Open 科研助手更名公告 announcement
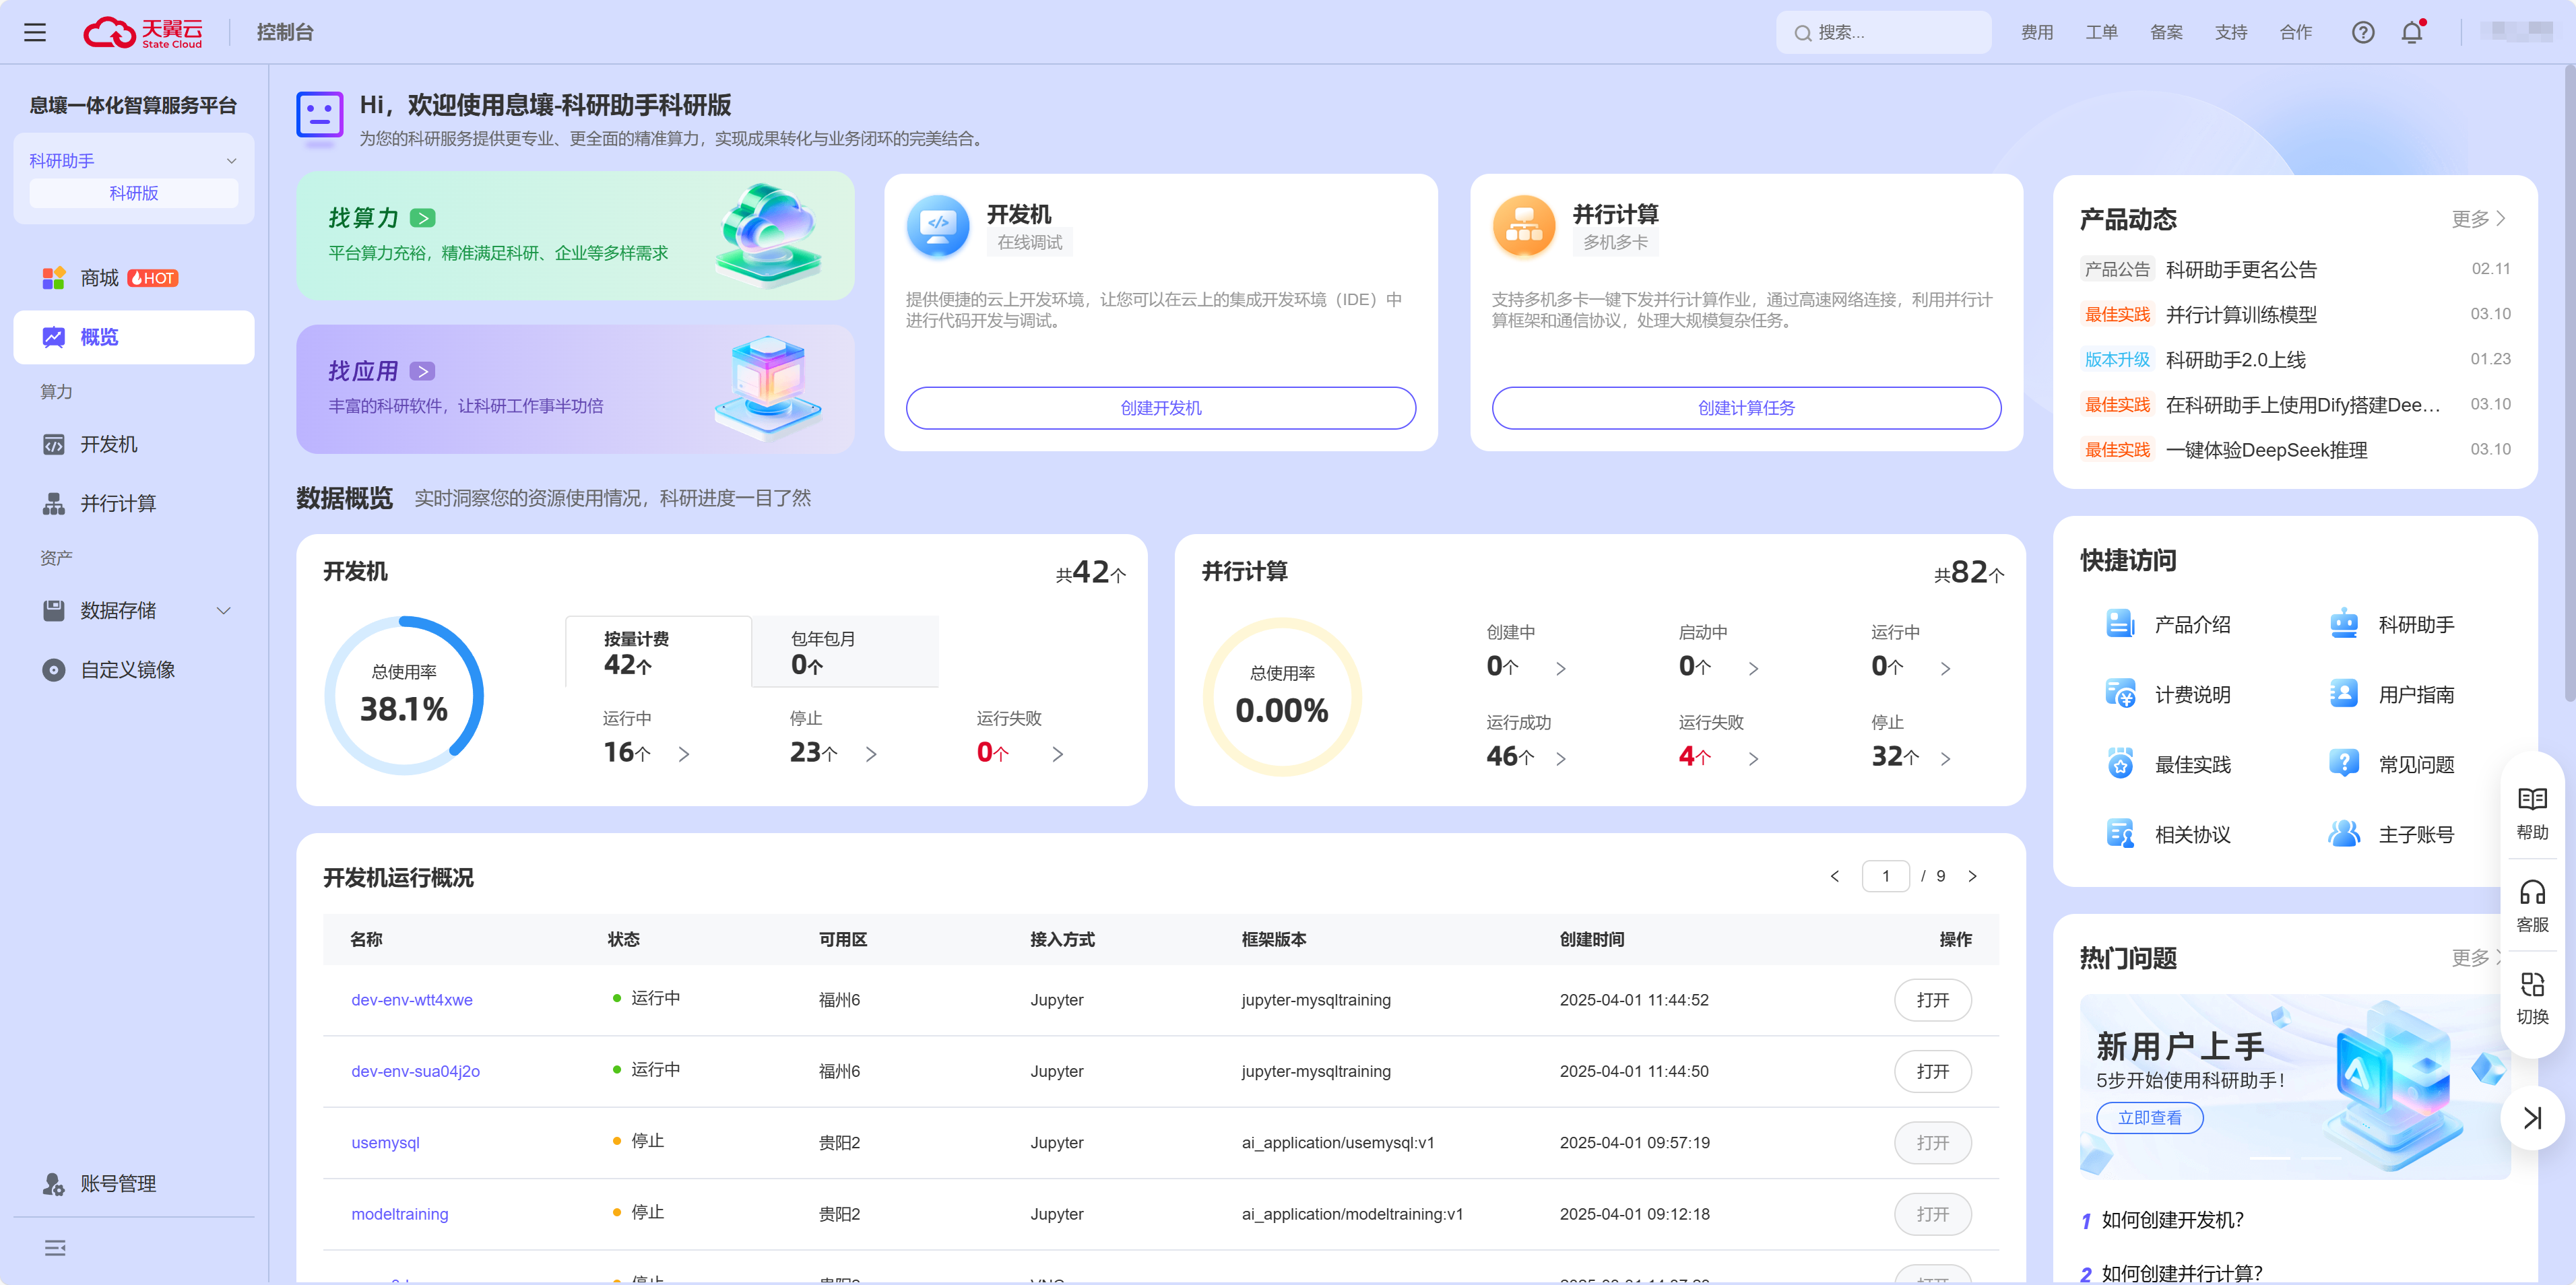The height and width of the screenshot is (1285, 2576). (x=2240, y=269)
